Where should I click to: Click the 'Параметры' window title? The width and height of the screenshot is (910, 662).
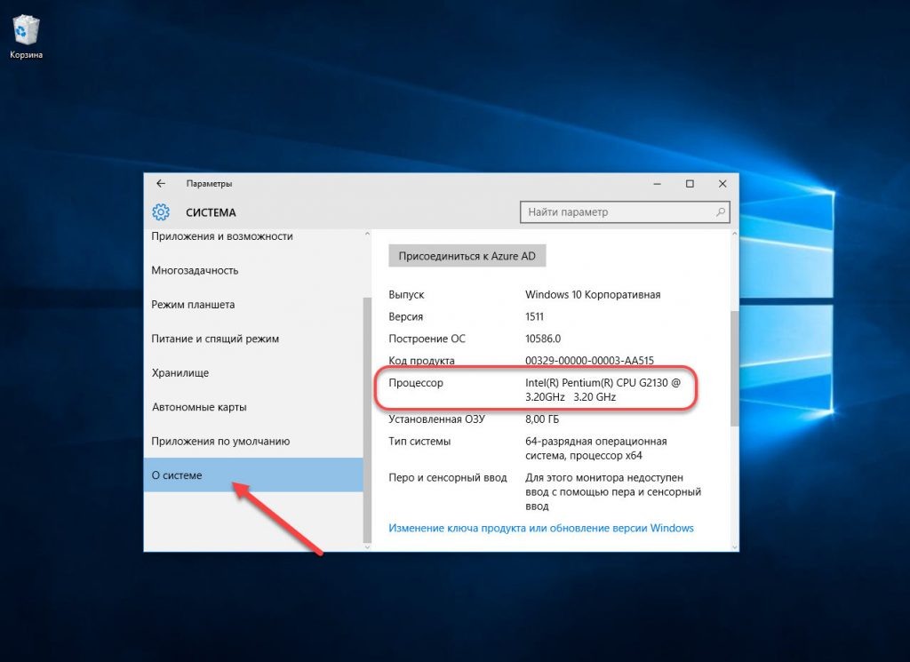pyautogui.click(x=209, y=183)
